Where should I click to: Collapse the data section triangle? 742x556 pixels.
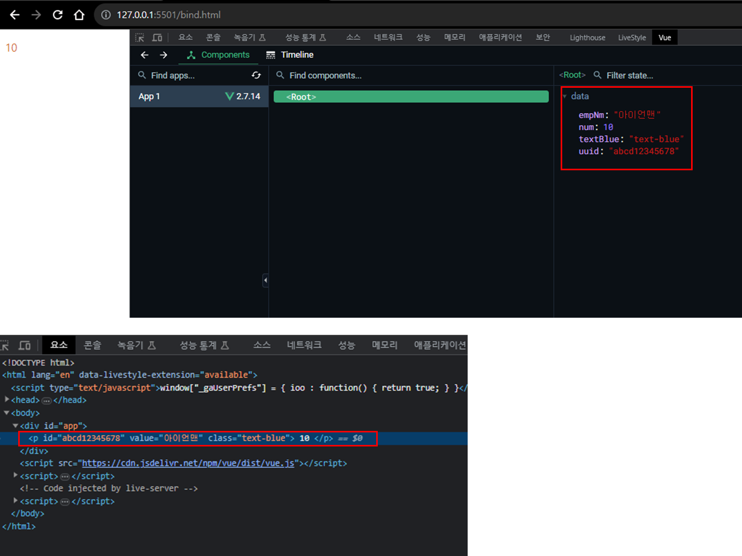(564, 96)
